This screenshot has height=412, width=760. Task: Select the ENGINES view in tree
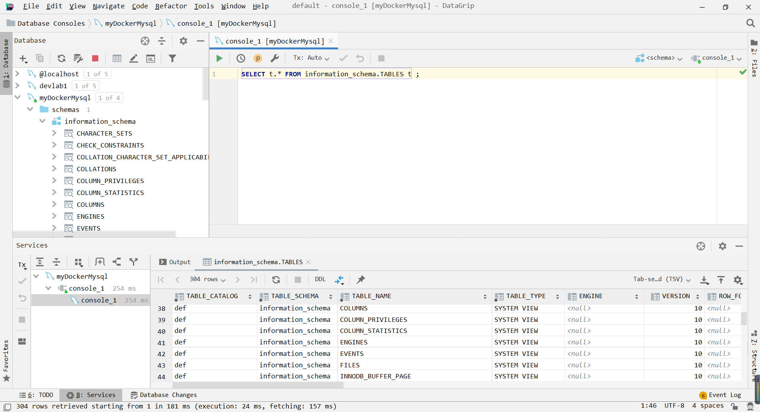tap(91, 216)
